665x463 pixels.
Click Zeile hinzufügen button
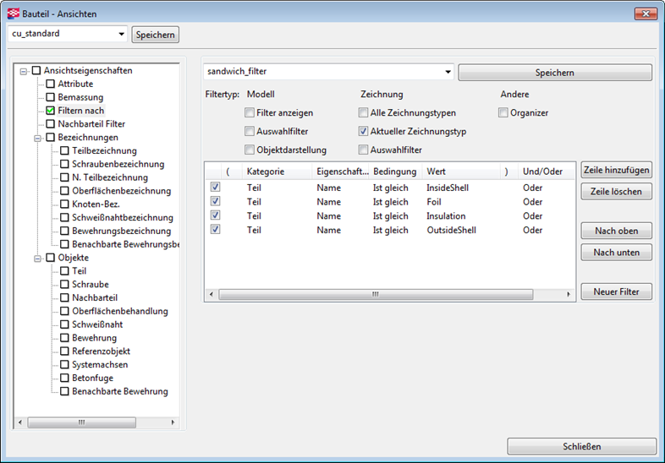[x=616, y=171]
